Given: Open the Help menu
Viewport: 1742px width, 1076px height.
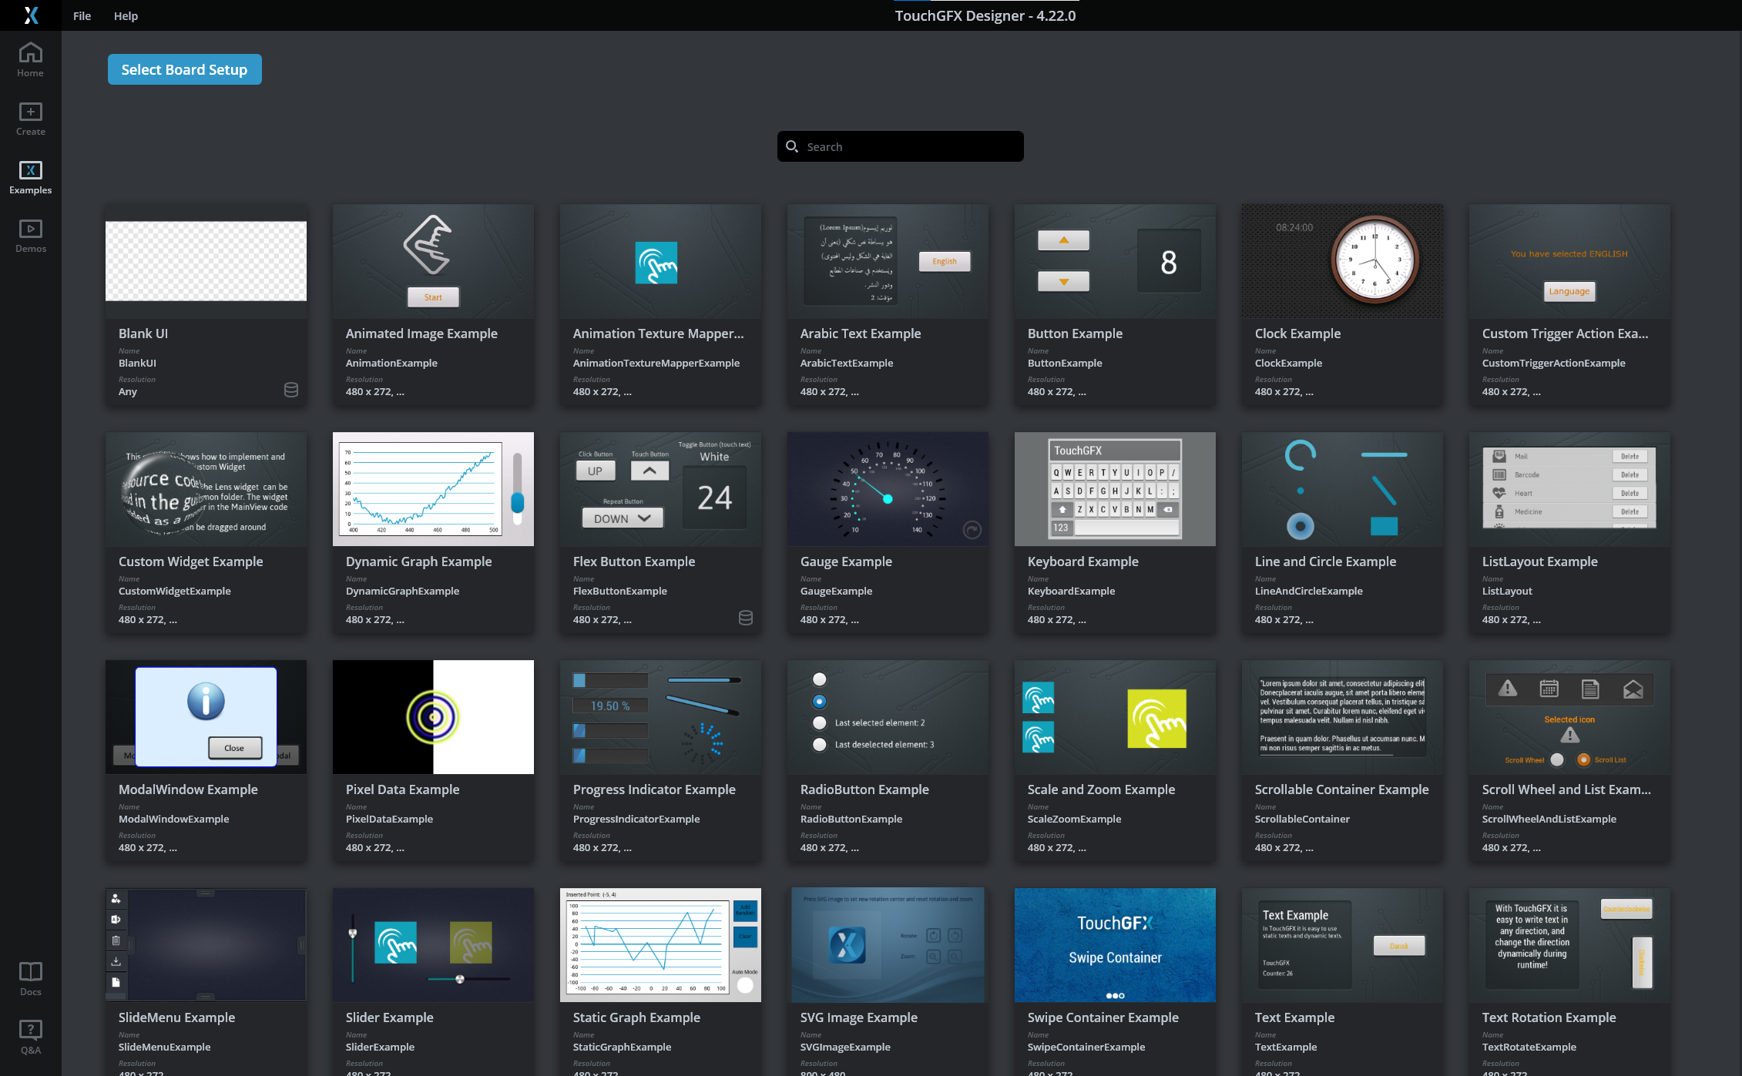Looking at the screenshot, I should [x=126, y=15].
